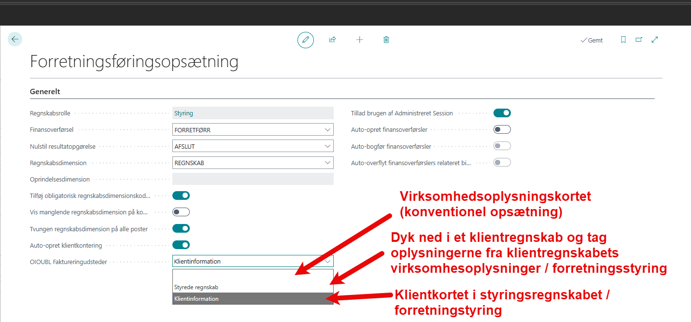Click the pencil edit icon
Viewport: 691px width, 322px height.
point(305,40)
